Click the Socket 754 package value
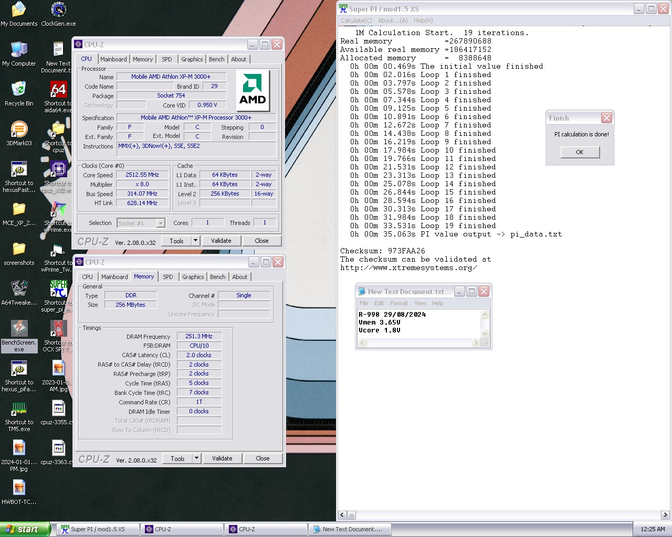 pyautogui.click(x=171, y=95)
